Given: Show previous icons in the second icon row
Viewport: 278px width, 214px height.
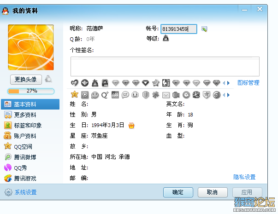Looking at the screenshot, I should (x=224, y=95).
